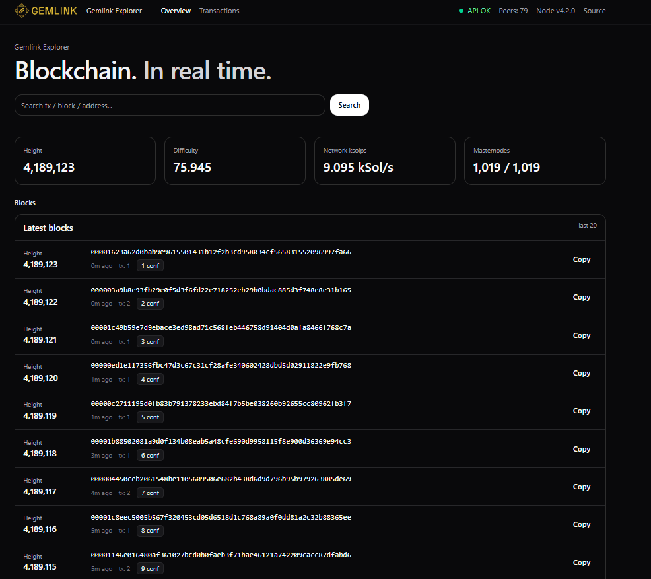The image size is (651, 579).
Task: Copy the hash of block 4,189,118
Action: click(581, 449)
